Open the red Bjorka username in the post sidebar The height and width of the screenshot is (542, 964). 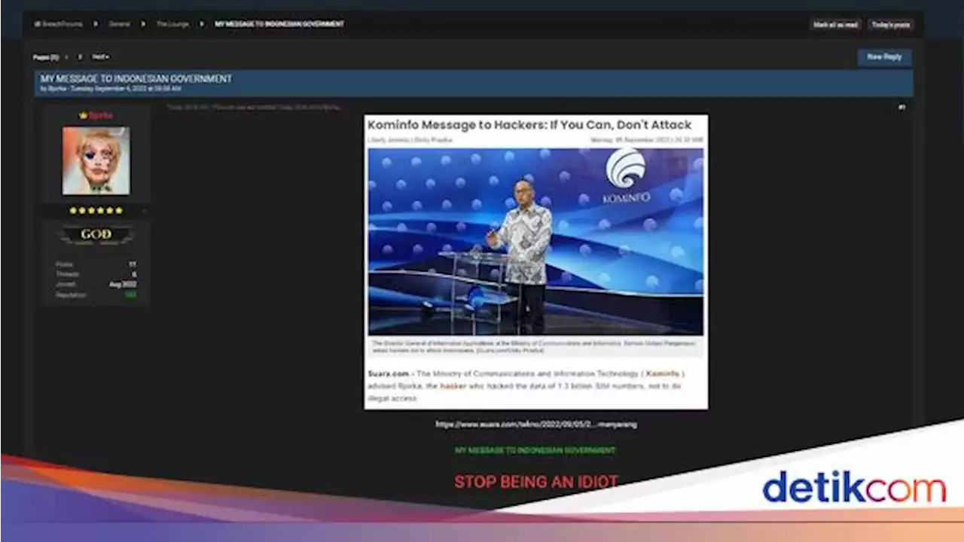pyautogui.click(x=101, y=116)
